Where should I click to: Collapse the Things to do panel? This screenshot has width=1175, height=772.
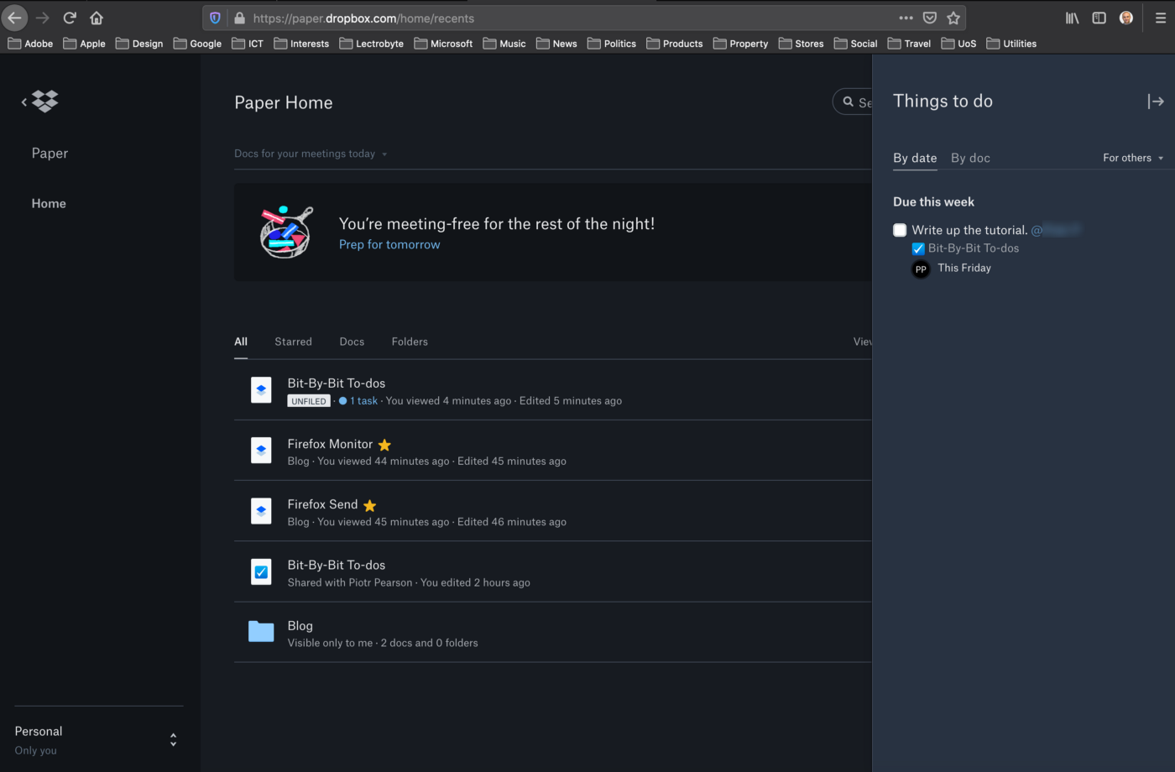pos(1156,101)
